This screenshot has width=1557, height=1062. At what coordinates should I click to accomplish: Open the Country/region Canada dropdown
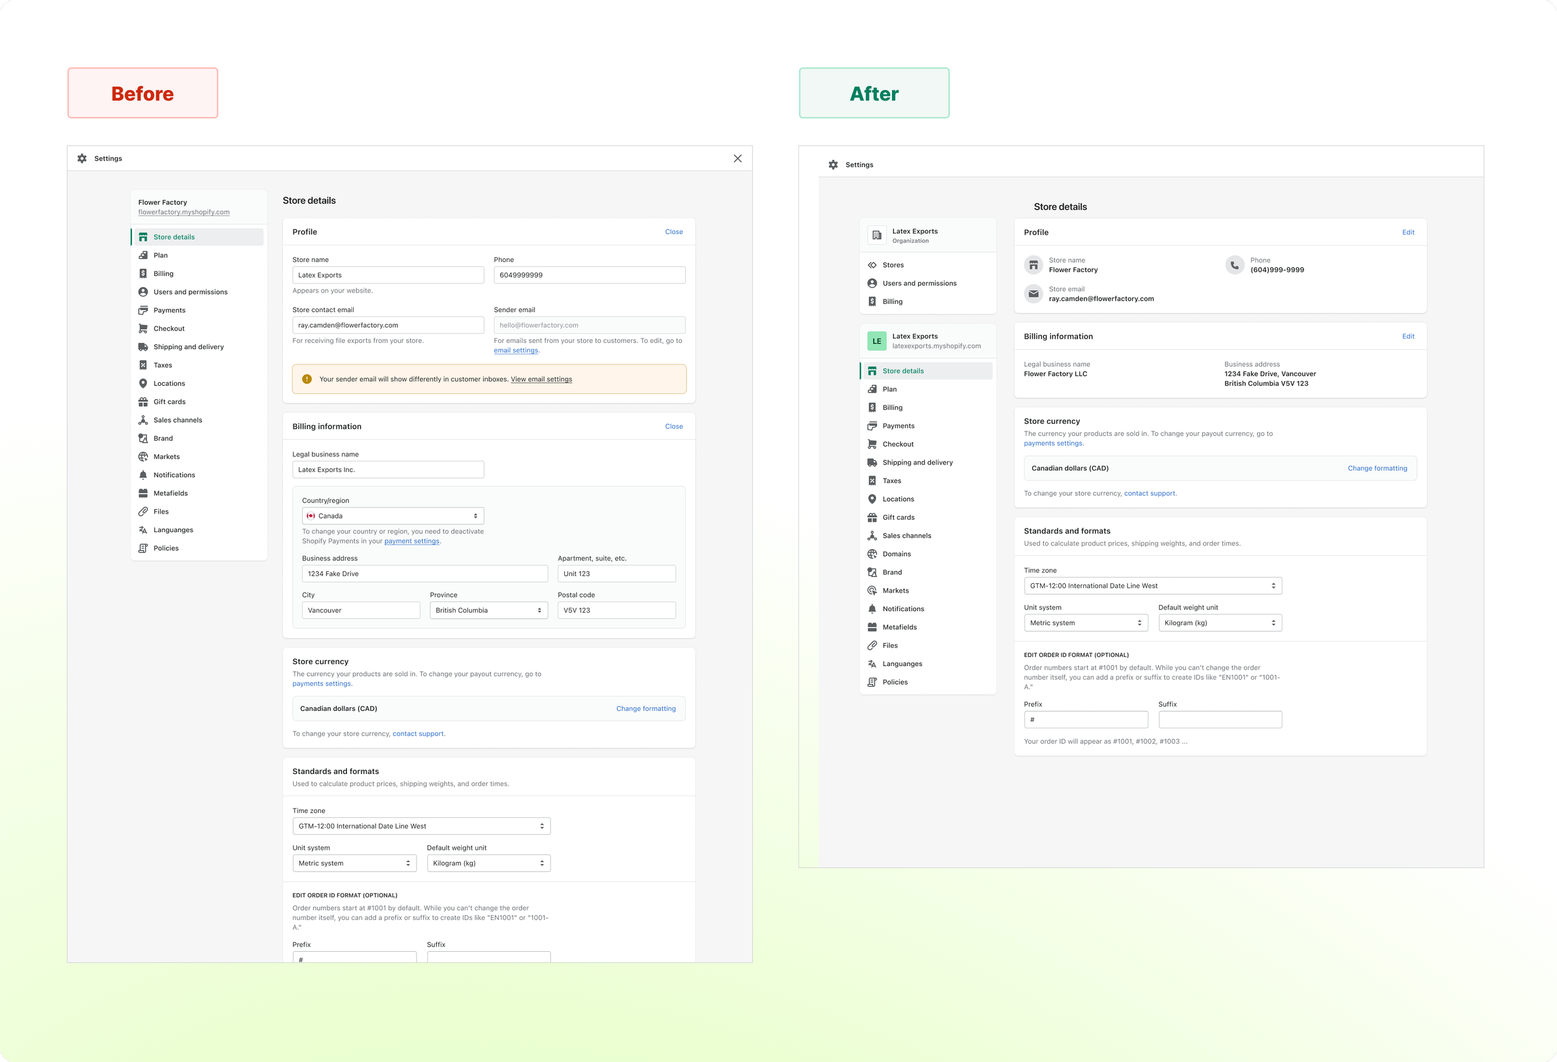click(392, 515)
